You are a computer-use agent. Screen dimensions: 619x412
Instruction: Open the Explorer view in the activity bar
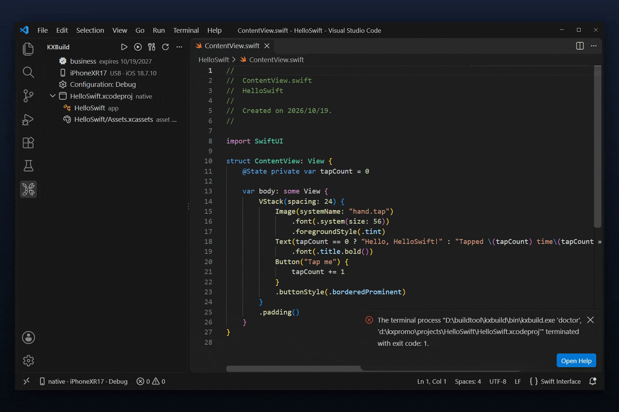tap(29, 49)
